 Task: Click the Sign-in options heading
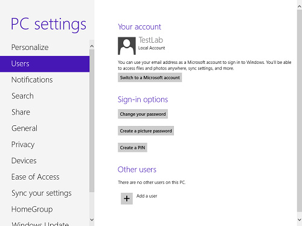pos(143,99)
